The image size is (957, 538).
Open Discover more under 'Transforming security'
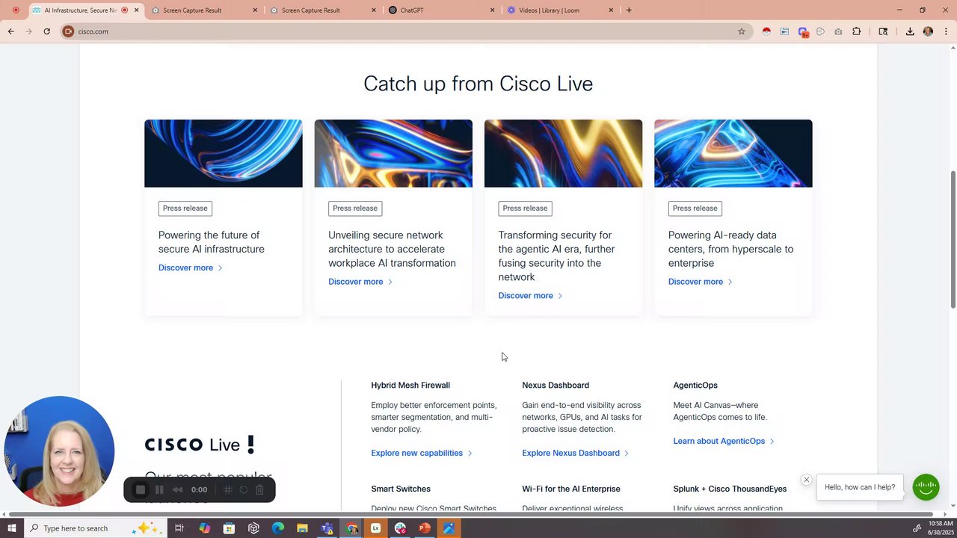[530, 296]
